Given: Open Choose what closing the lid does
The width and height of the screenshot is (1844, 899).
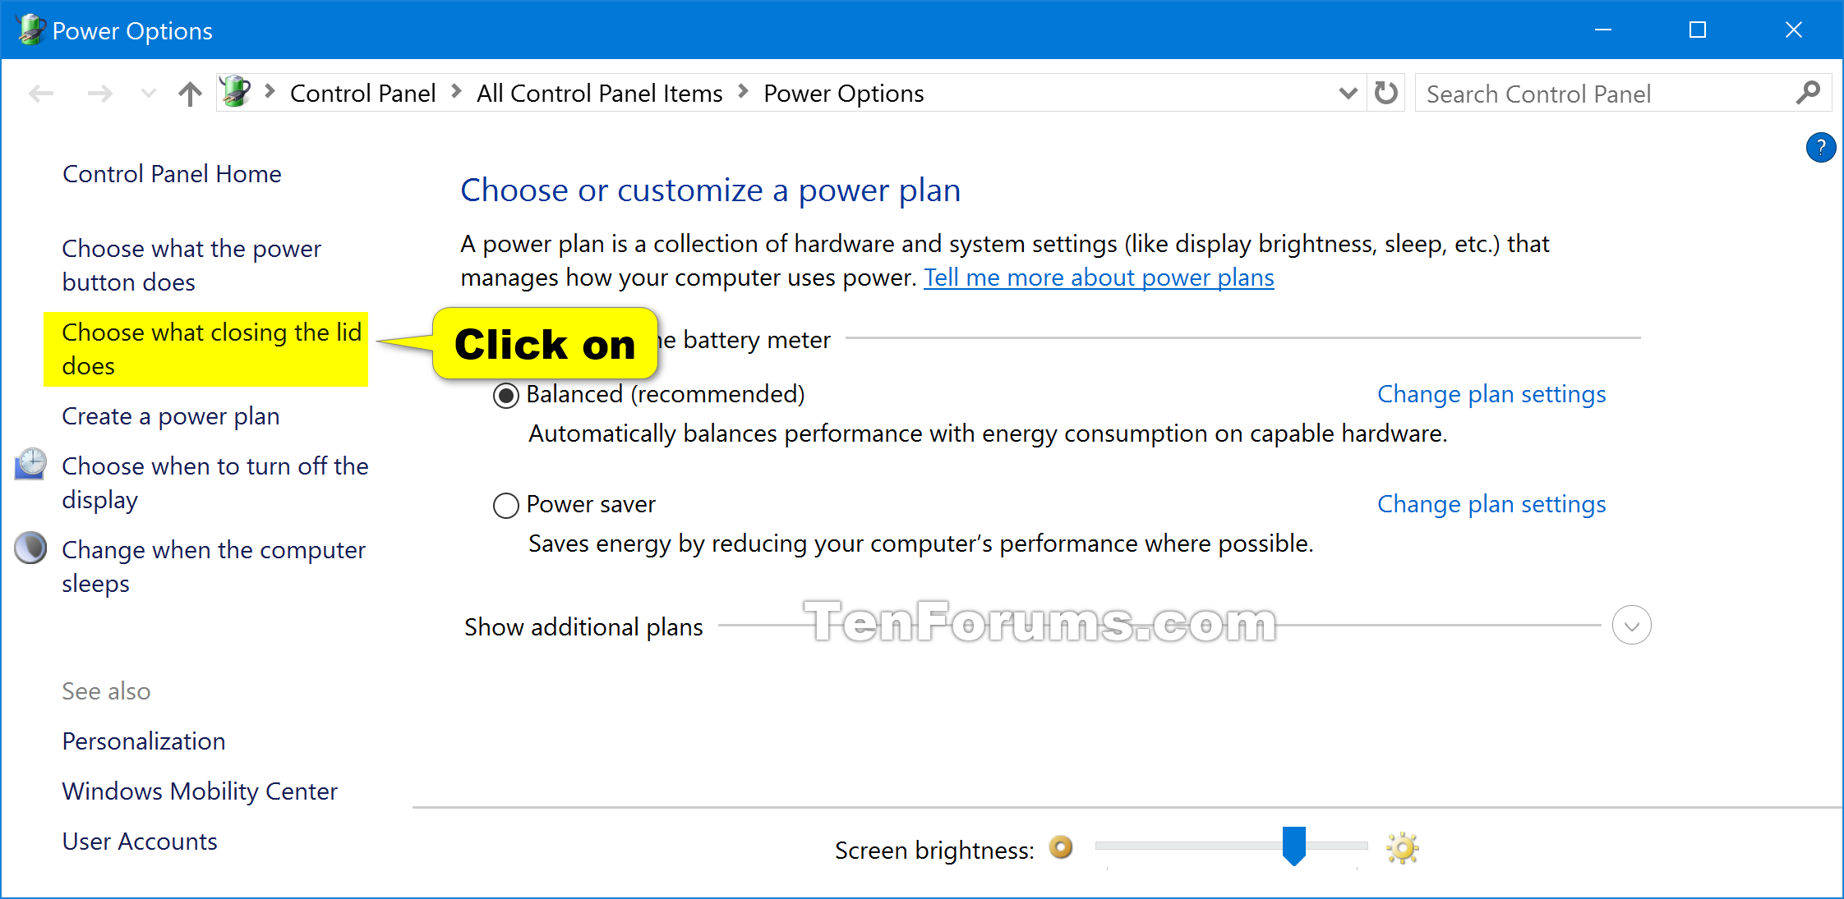Looking at the screenshot, I should 211,349.
